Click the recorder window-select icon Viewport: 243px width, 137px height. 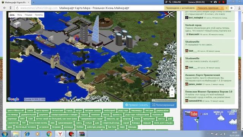(x=166, y=2)
